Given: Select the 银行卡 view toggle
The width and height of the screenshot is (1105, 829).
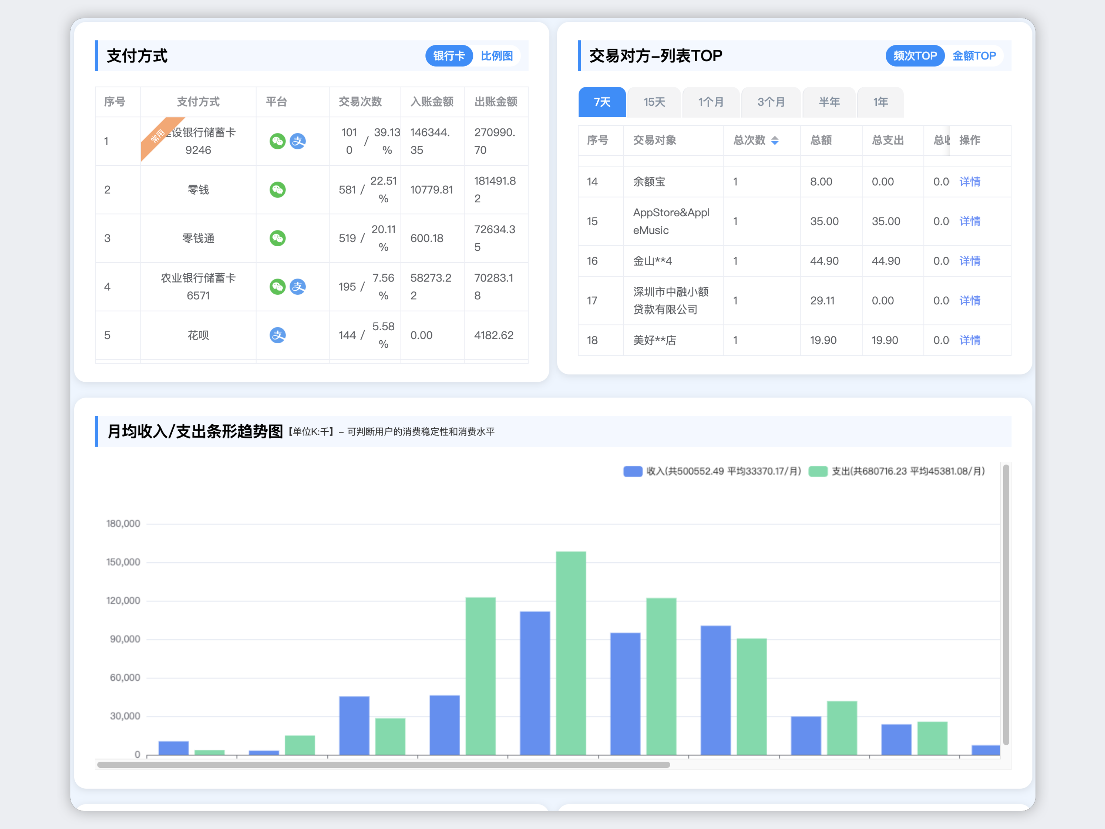Looking at the screenshot, I should tap(449, 56).
